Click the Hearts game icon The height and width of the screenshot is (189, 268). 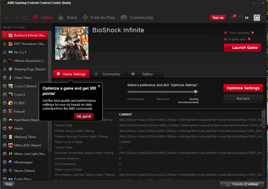coord(10,128)
